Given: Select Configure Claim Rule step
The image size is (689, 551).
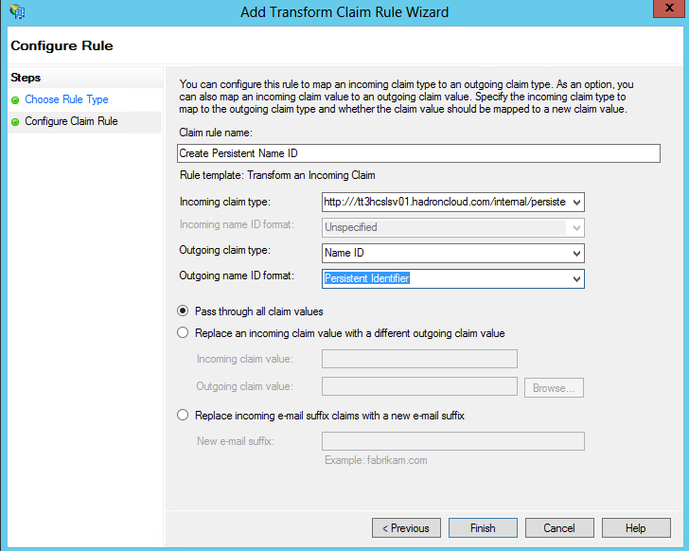Looking at the screenshot, I should click(71, 121).
